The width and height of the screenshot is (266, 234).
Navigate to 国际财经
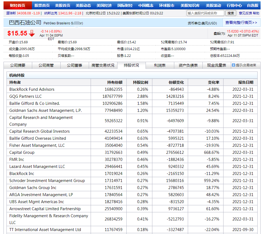(125, 5)
